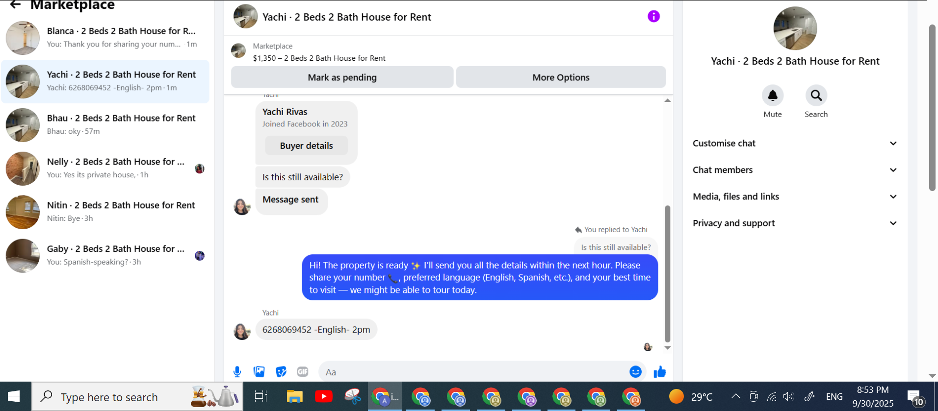Viewport: 938px width, 411px height.
Task: Expand the Chat members section
Action: click(x=795, y=170)
